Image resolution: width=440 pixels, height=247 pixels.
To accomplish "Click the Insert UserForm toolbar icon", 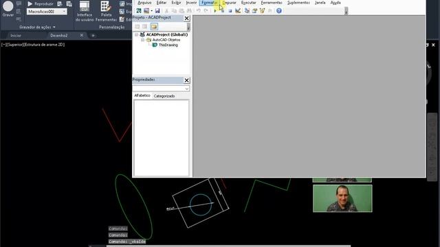I will coord(146,11).
